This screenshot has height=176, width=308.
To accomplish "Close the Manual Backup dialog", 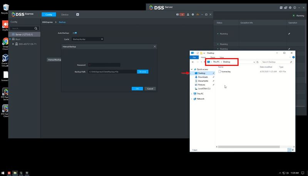I will (x=155, y=46).
